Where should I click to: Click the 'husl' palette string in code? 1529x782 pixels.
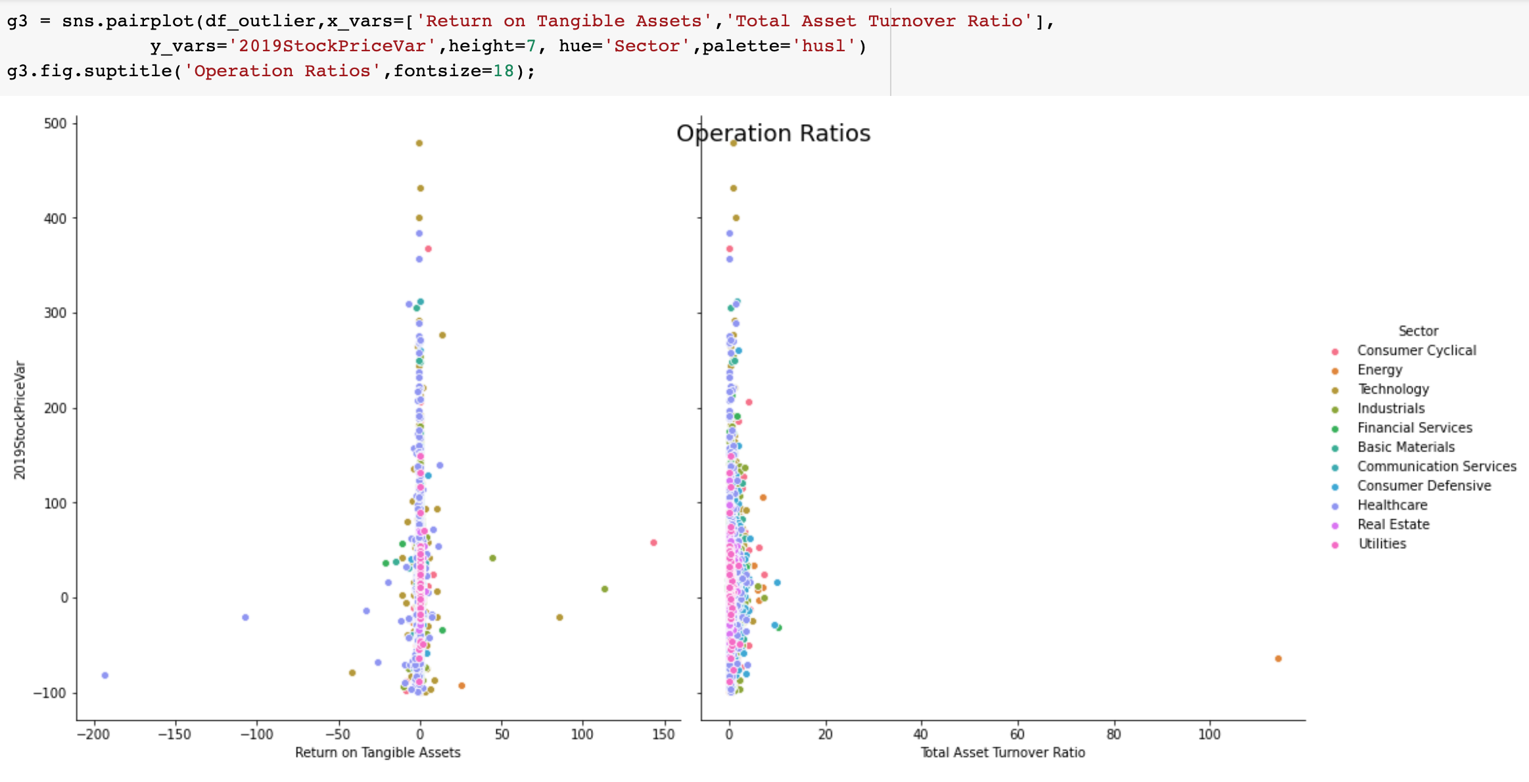[823, 46]
